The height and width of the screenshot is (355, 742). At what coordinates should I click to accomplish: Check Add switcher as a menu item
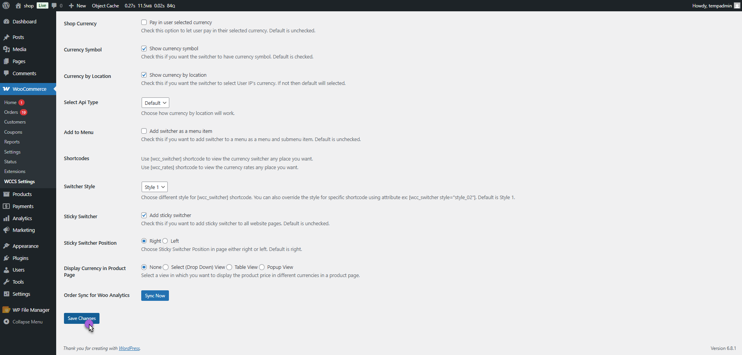tap(144, 131)
